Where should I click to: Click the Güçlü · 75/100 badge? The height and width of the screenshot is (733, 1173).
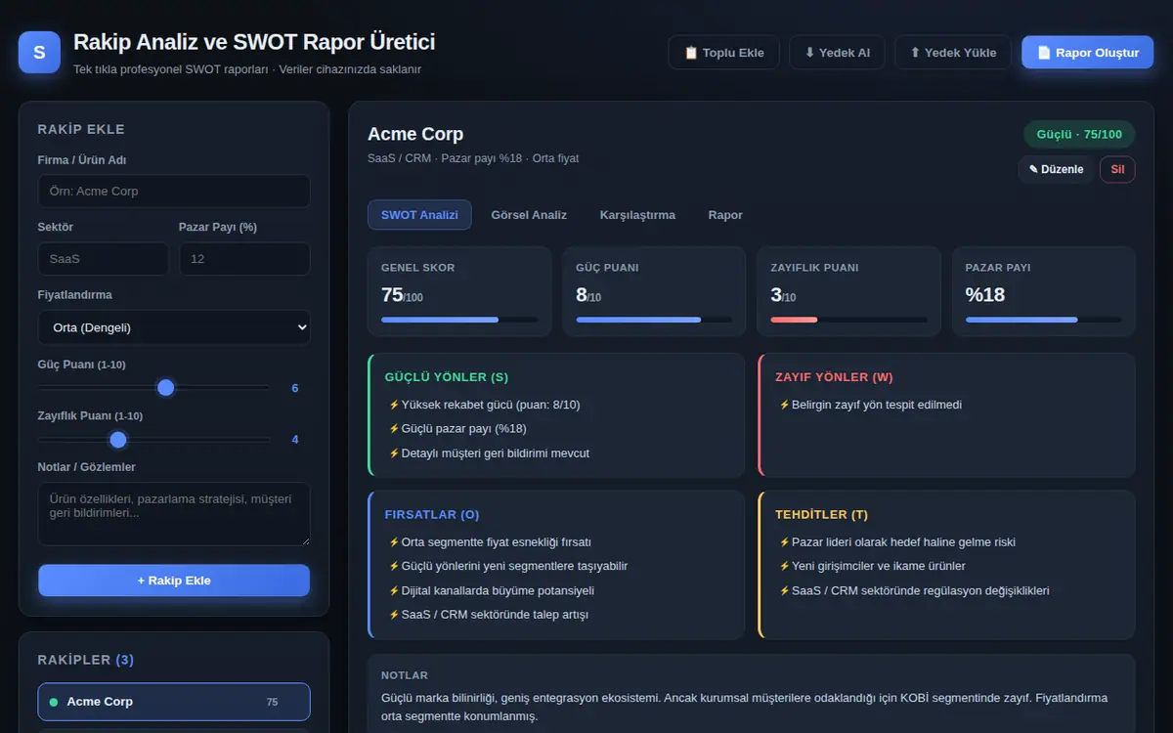coord(1079,134)
